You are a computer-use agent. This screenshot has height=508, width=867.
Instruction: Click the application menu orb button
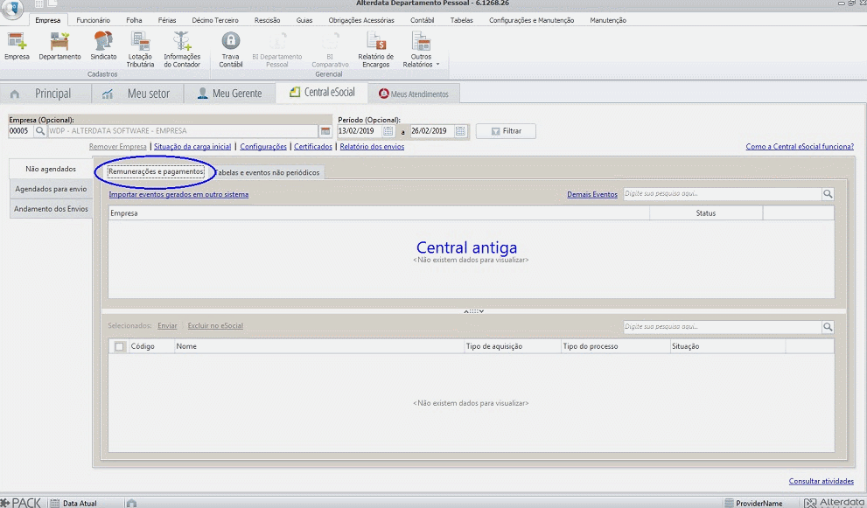pos(11,8)
